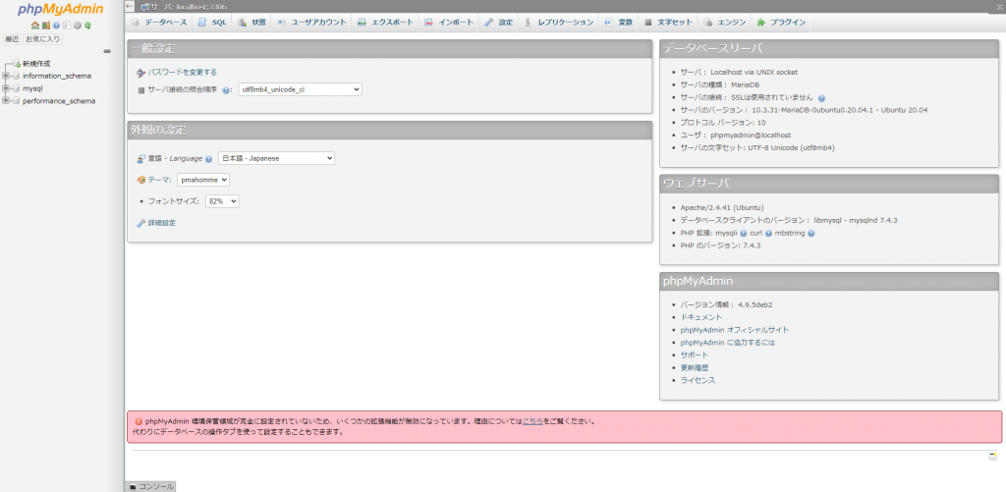Click the database icon beside information_schema

point(16,76)
